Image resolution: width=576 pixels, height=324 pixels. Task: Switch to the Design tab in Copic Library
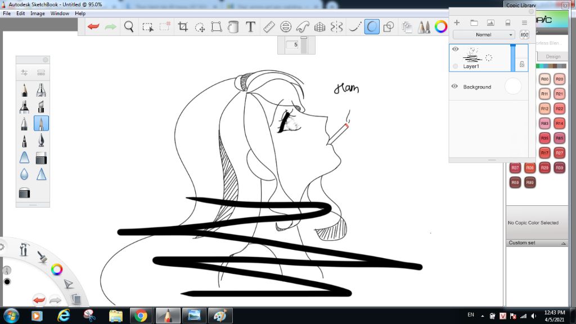click(x=553, y=57)
